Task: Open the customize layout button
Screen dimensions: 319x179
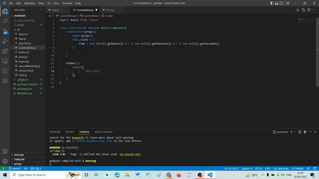Action: click(x=288, y=3)
